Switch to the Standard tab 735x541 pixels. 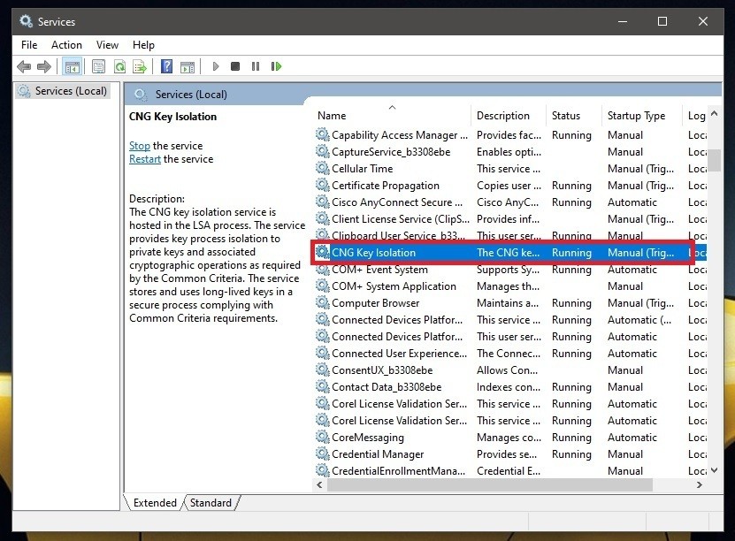211,503
